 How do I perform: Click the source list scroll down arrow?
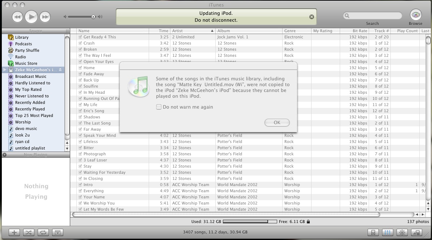point(67,148)
